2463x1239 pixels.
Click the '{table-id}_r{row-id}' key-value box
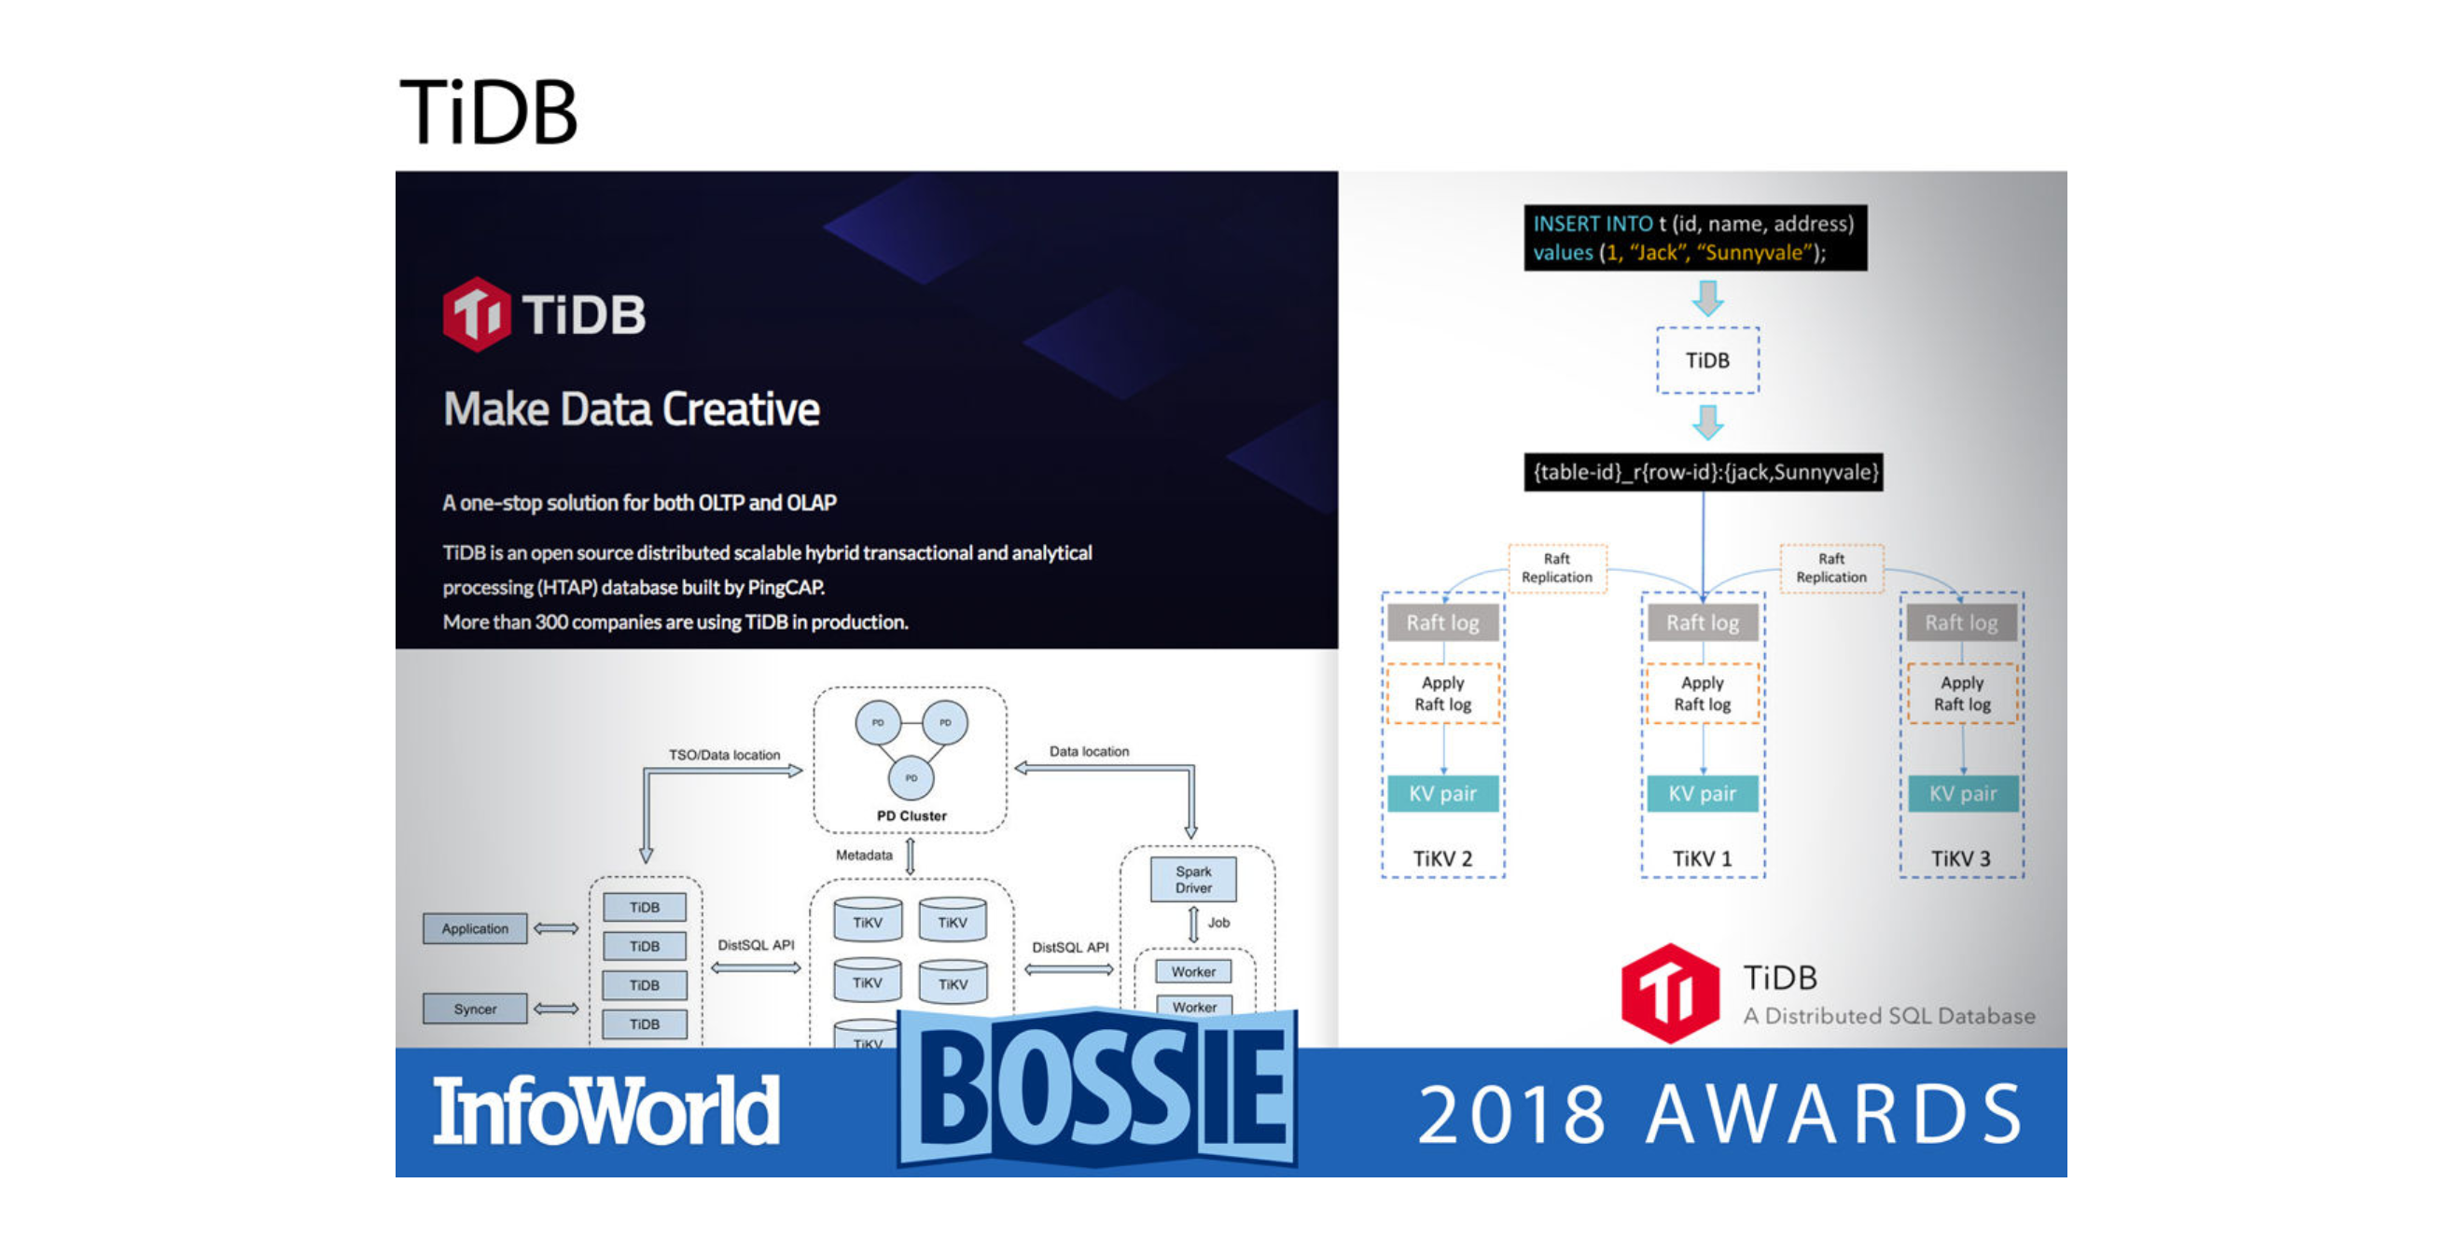tap(1704, 472)
